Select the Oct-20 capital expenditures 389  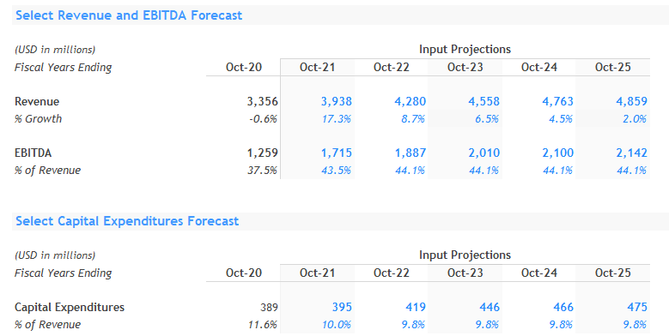click(x=269, y=308)
